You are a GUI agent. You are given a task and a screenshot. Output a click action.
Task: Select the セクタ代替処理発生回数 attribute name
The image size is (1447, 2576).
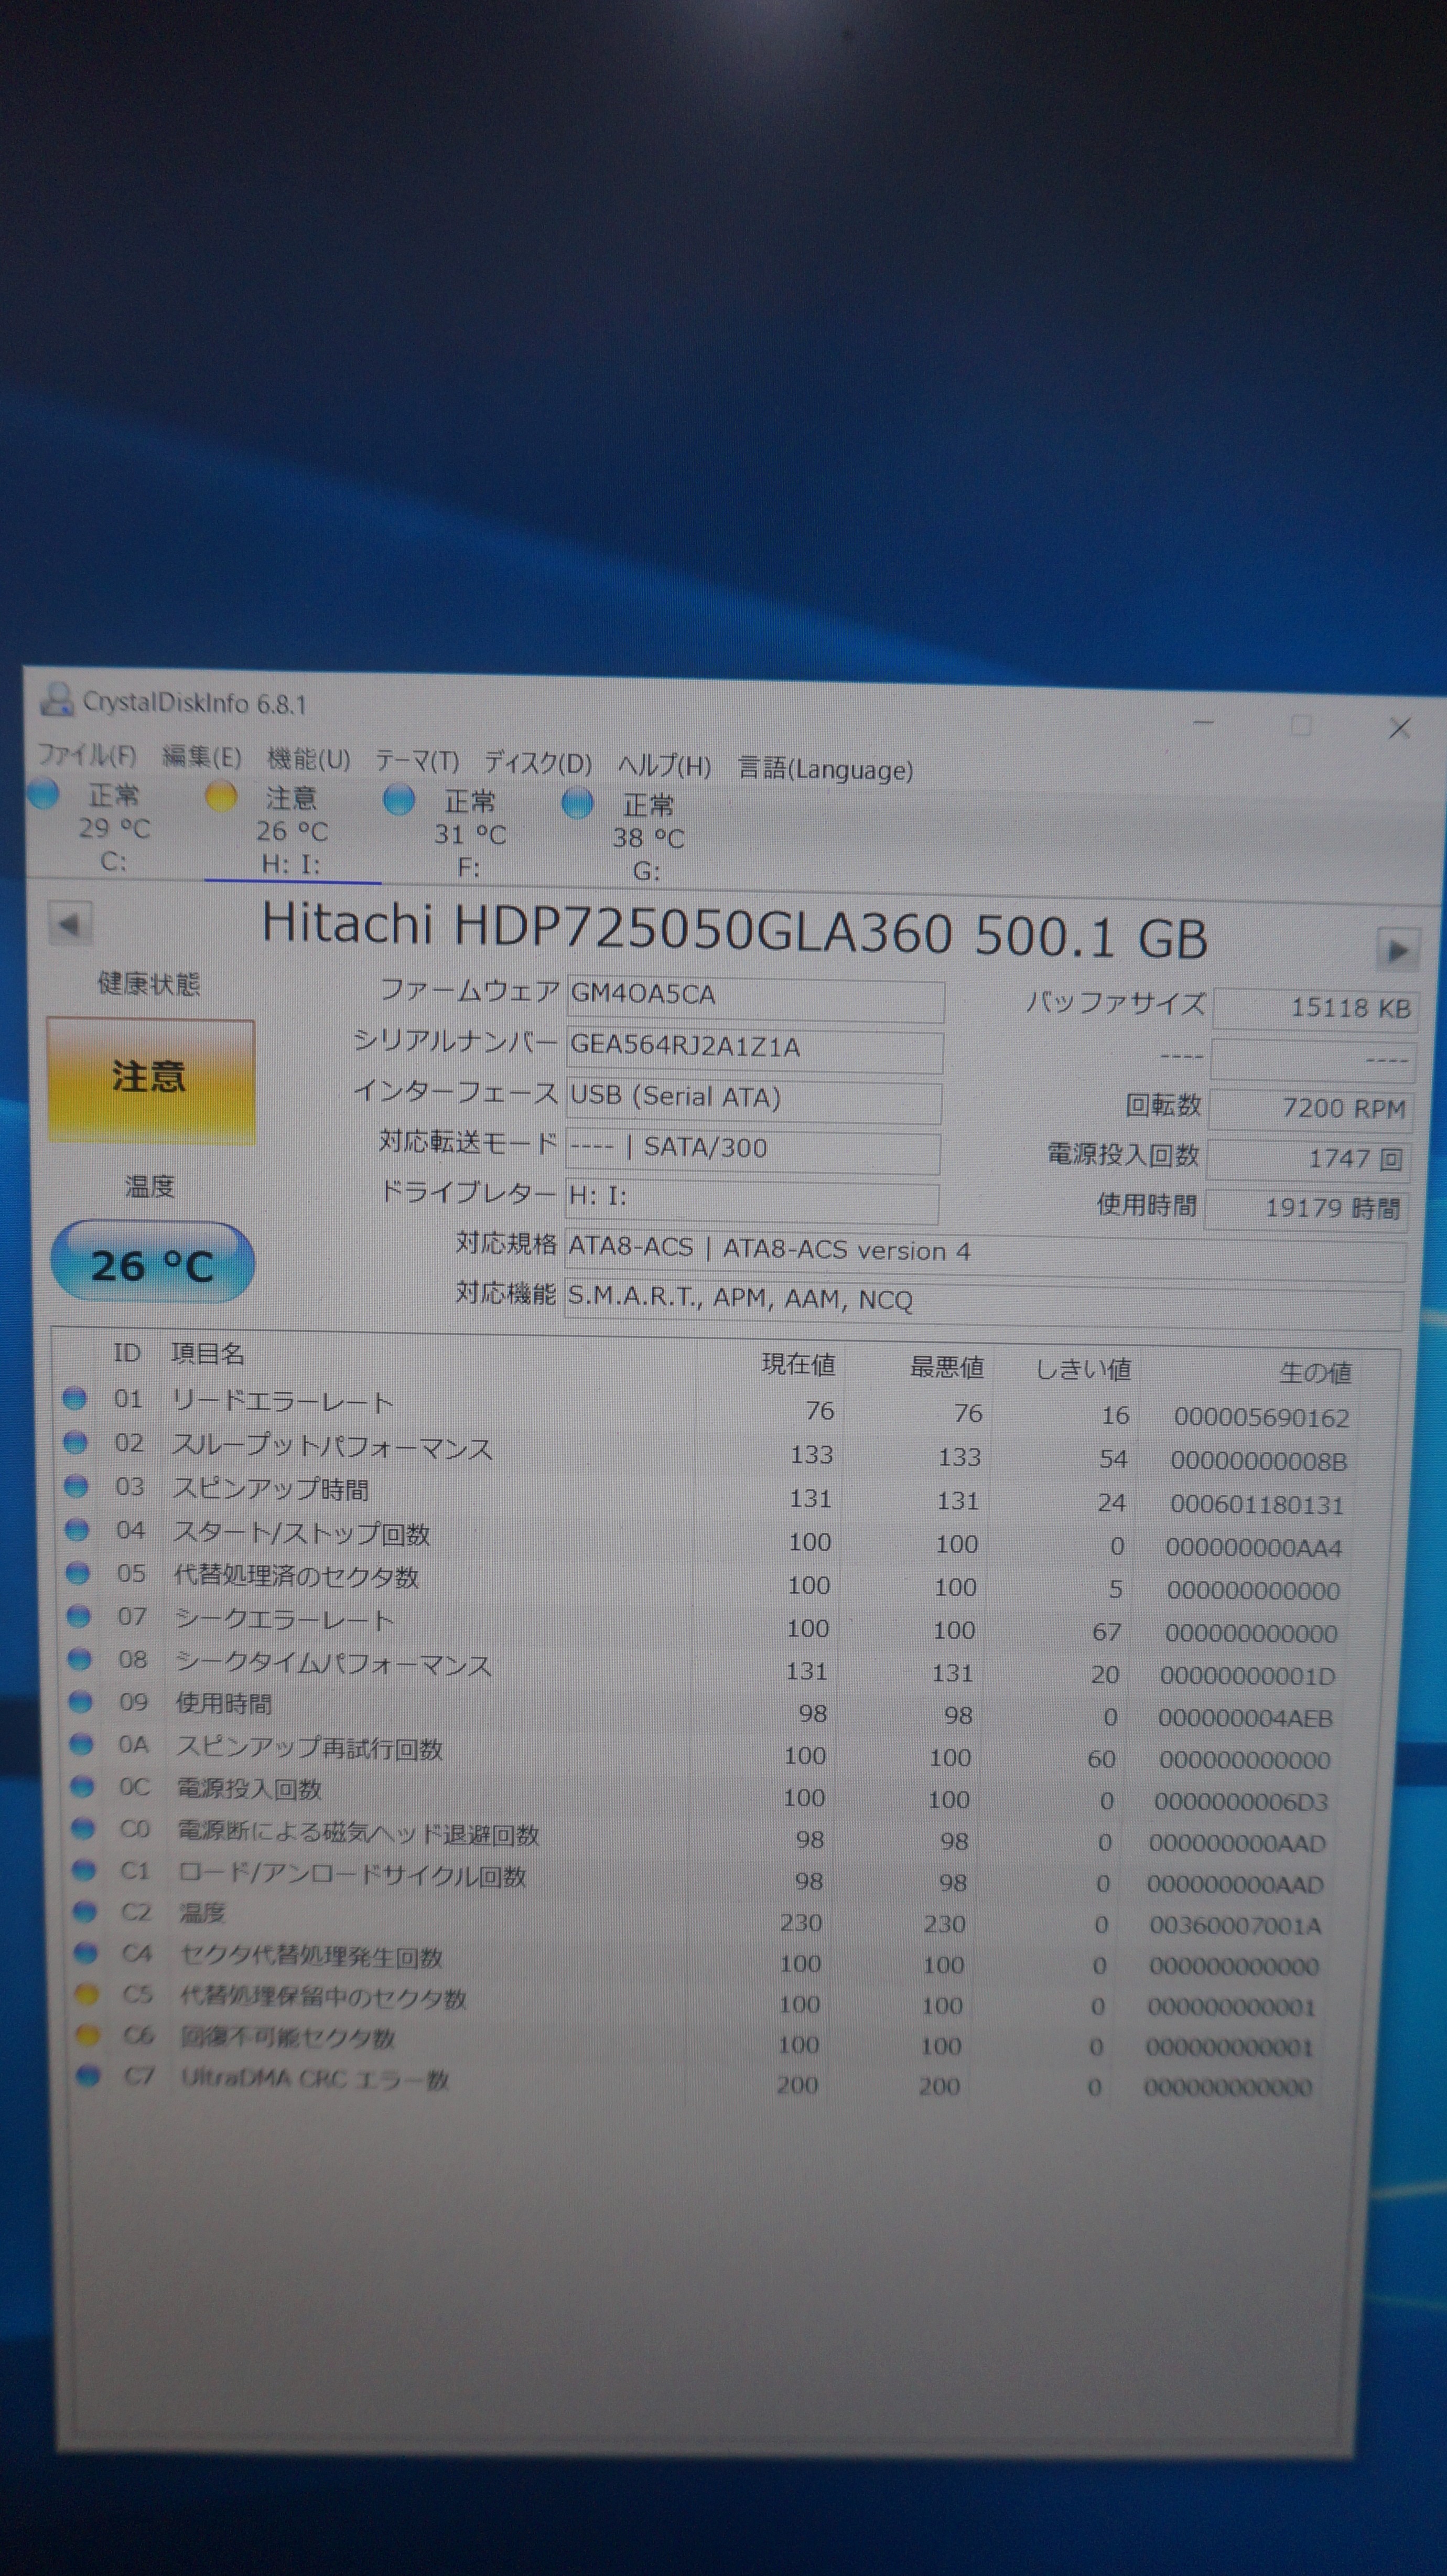click(311, 1957)
